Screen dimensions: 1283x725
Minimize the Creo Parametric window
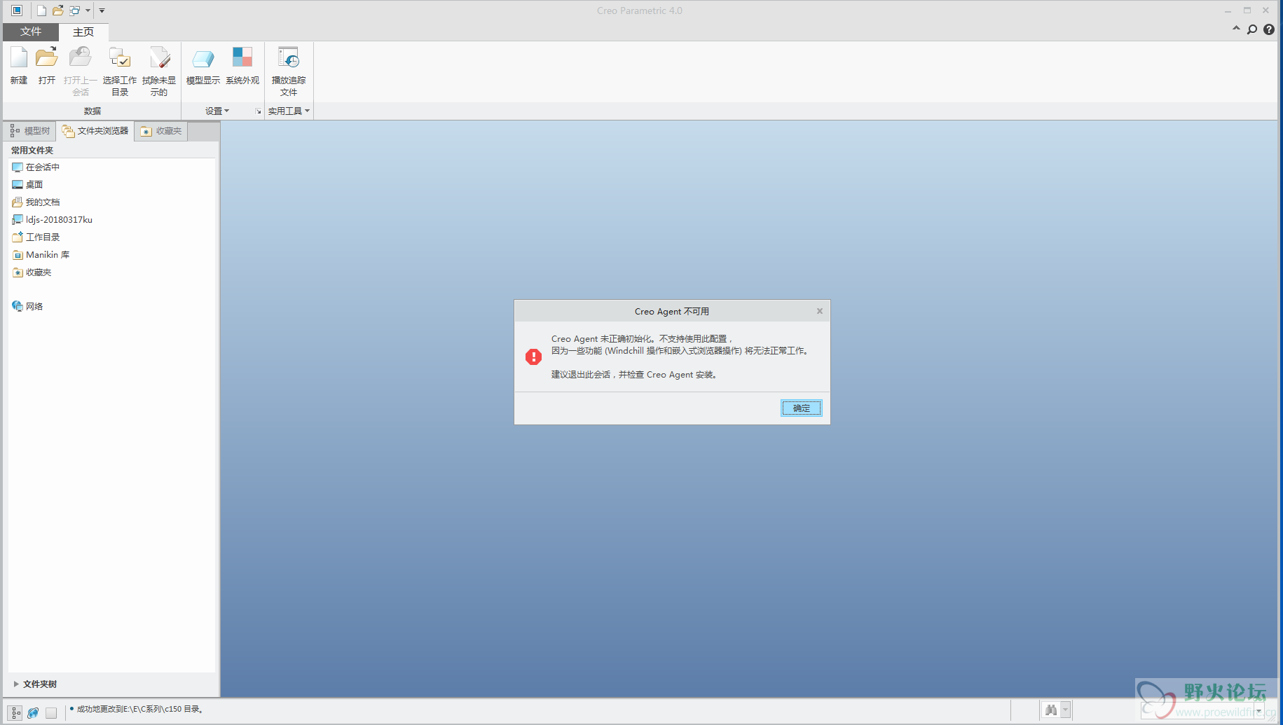point(1228,11)
